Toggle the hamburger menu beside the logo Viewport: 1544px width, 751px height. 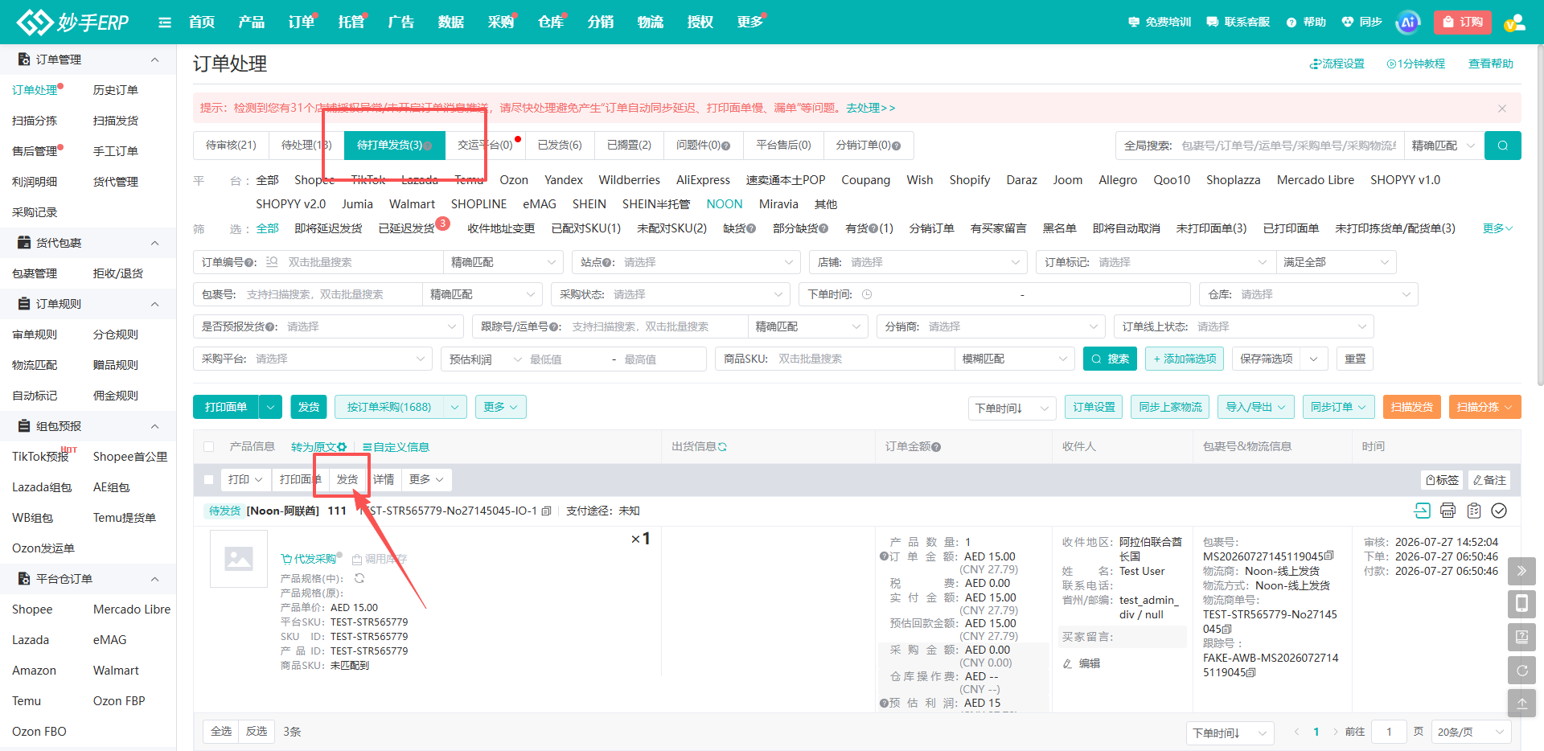coord(165,23)
